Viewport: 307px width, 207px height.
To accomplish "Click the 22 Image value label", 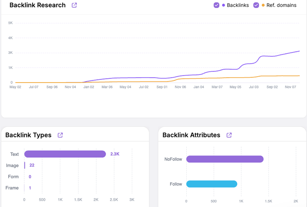I will pyautogui.click(x=32, y=165).
